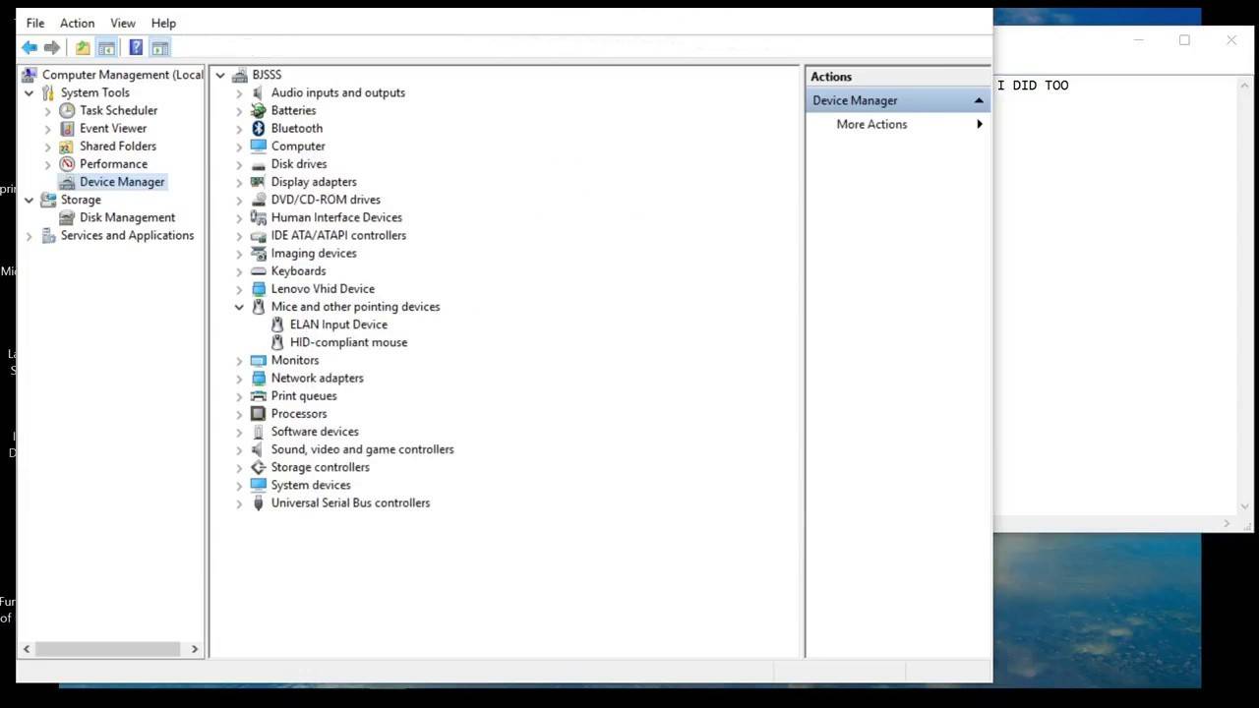Toggle the Show/Hide Console Tree toolbar button
Viewport: 1259px width, 708px height.
point(106,47)
